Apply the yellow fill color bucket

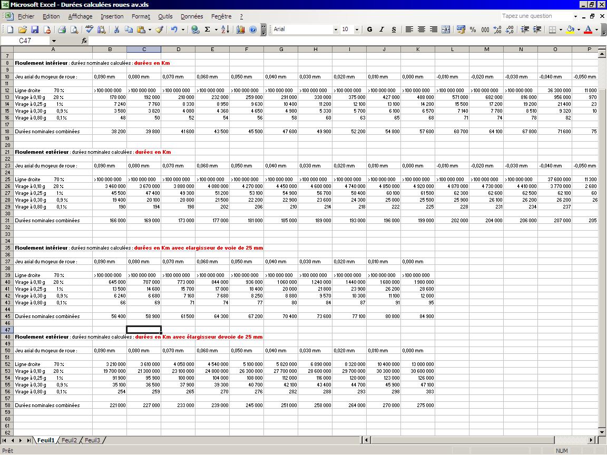coord(570,29)
